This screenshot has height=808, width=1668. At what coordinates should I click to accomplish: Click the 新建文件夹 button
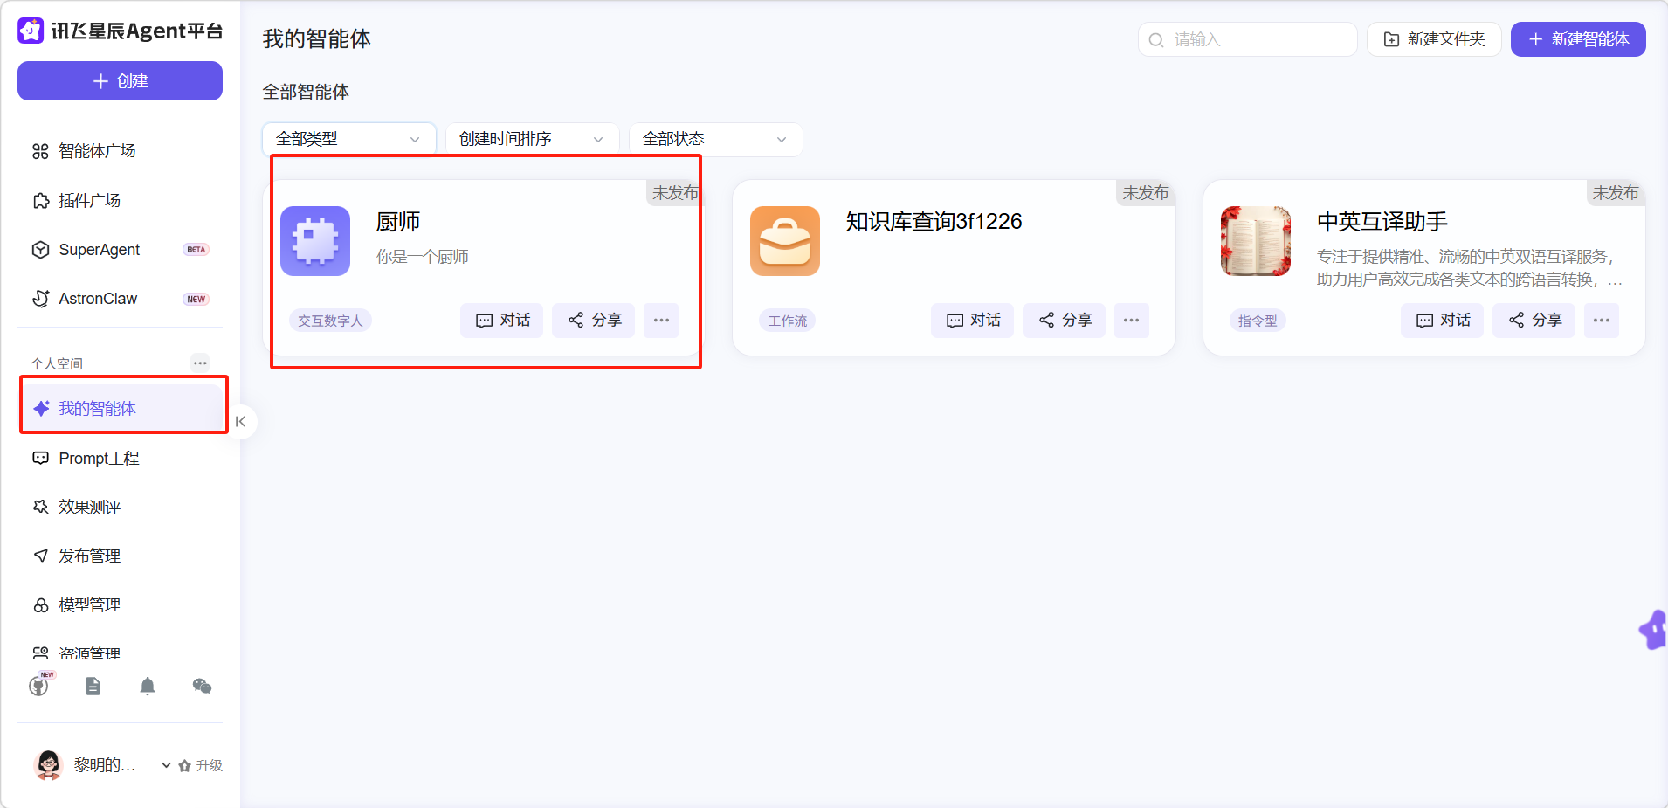click(1434, 39)
